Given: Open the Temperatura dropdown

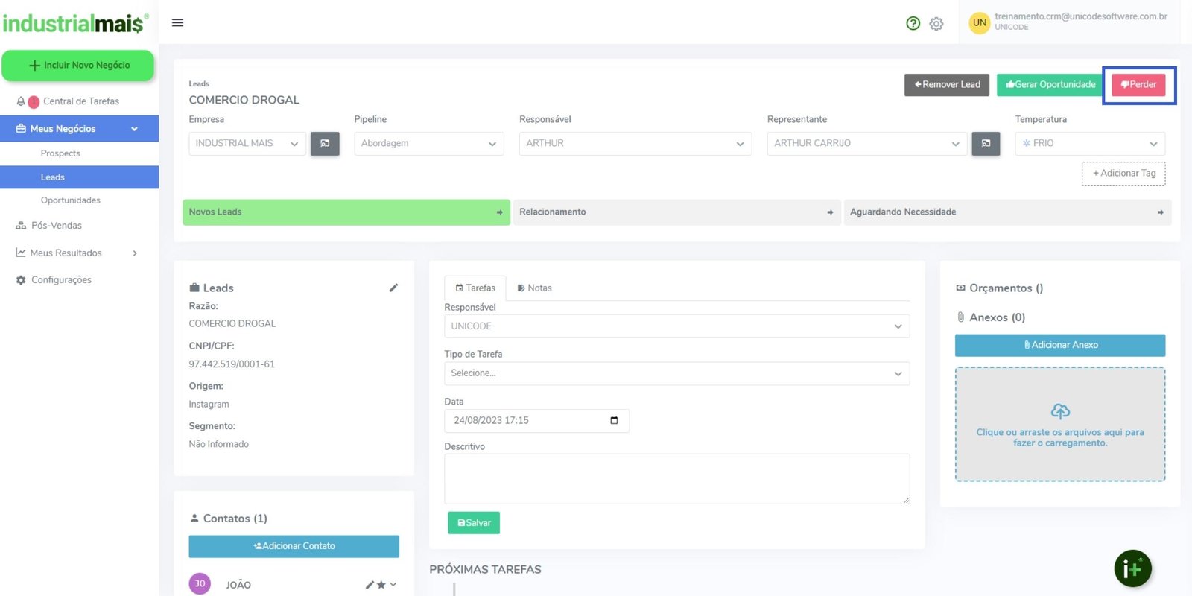Looking at the screenshot, I should point(1089,143).
